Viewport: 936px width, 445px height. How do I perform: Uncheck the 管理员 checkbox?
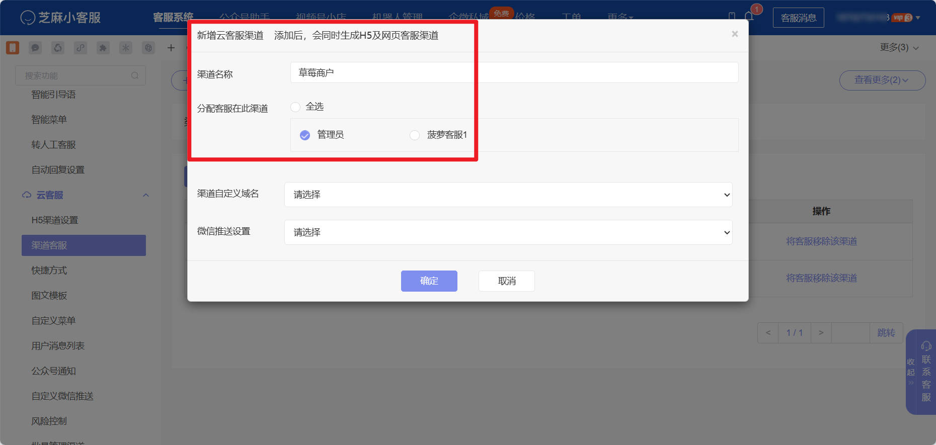305,135
